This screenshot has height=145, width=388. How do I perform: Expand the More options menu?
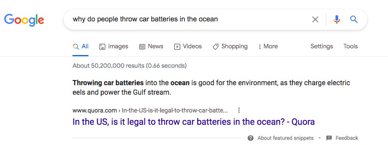coord(268,46)
